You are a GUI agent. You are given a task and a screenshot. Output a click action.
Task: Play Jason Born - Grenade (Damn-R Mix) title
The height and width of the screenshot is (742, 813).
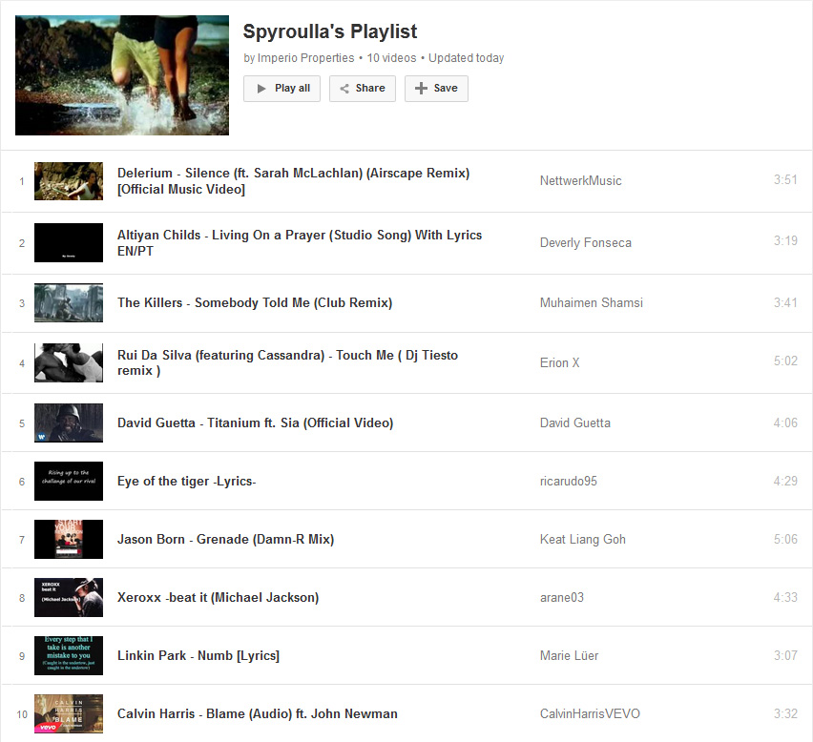[225, 539]
